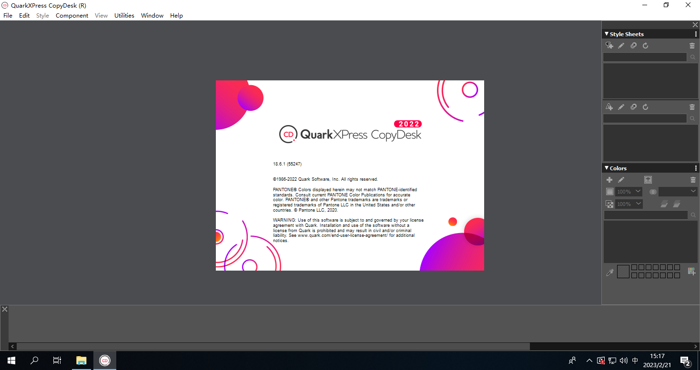Click the Colors panel search magnifier
This screenshot has height=370, width=700.
[x=693, y=215]
